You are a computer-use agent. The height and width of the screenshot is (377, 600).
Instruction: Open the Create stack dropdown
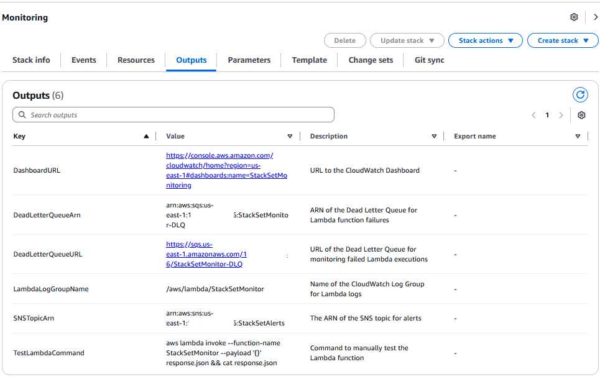[x=563, y=40]
